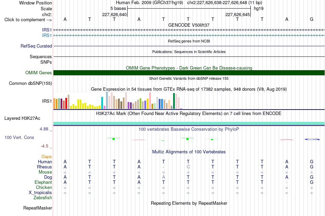Open the OMIM Genes track label

[x=38, y=73]
